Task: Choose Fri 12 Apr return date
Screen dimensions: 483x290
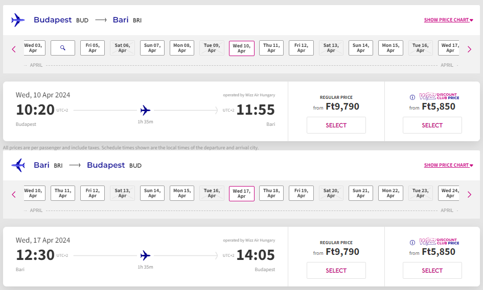Action: pos(93,193)
